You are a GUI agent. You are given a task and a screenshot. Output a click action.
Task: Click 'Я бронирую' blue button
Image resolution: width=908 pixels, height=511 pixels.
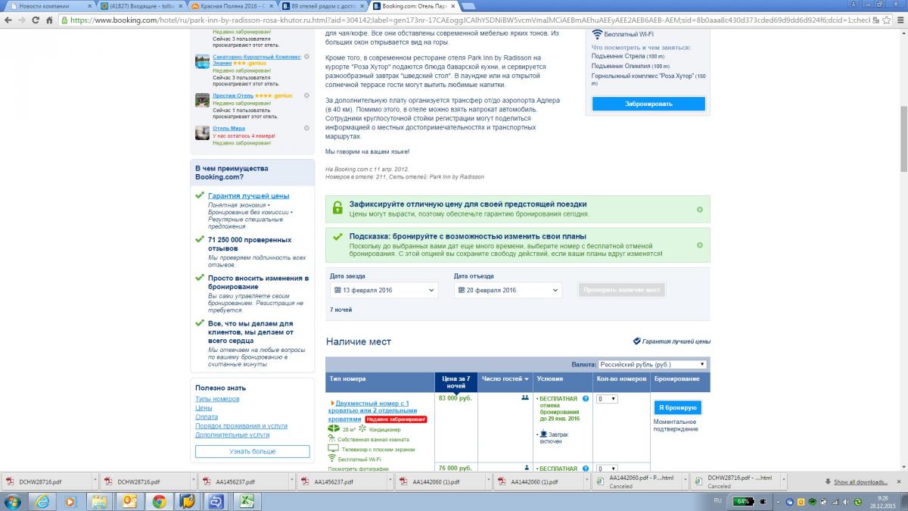click(x=677, y=407)
